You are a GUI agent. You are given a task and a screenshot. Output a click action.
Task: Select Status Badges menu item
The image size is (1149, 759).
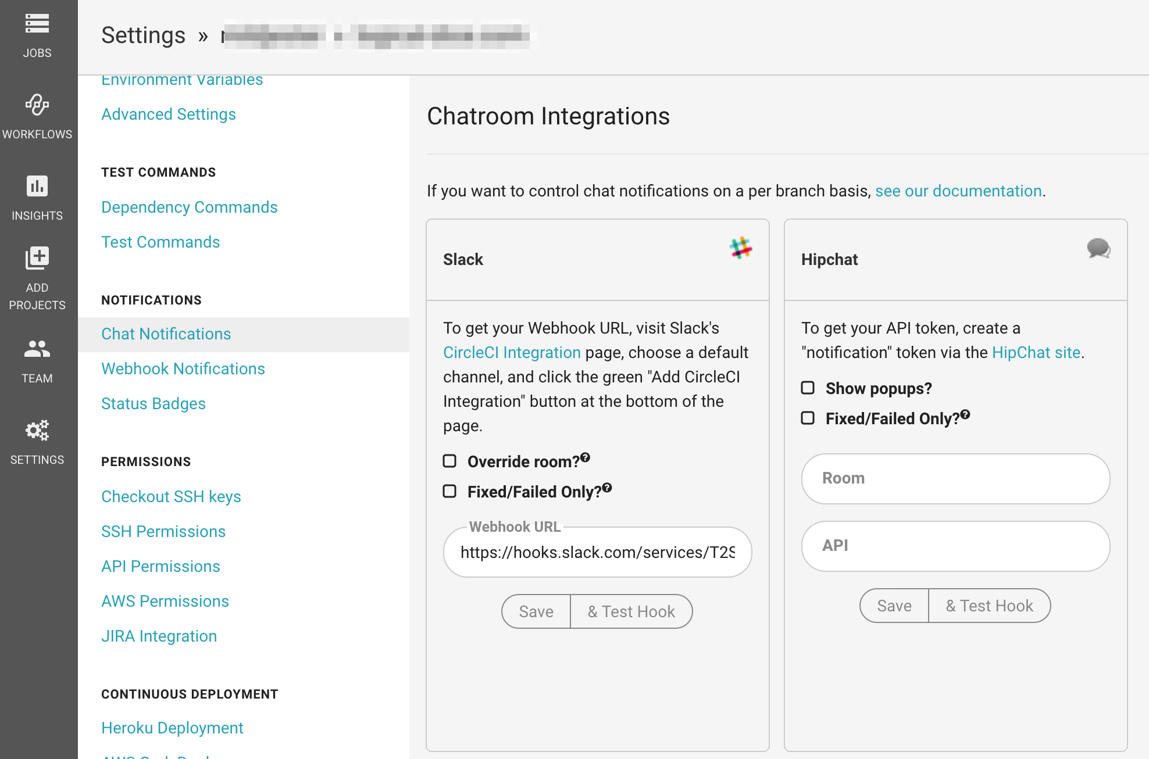(154, 403)
